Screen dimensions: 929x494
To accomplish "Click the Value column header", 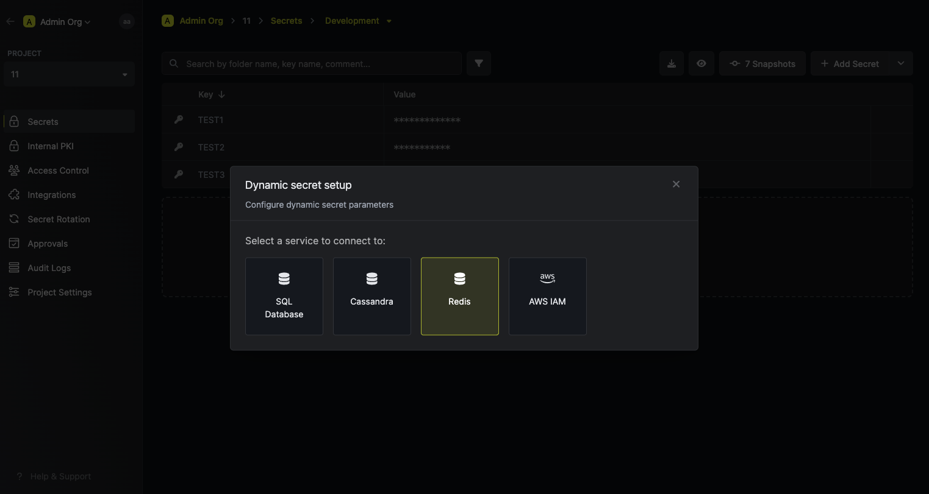I will tap(404, 94).
